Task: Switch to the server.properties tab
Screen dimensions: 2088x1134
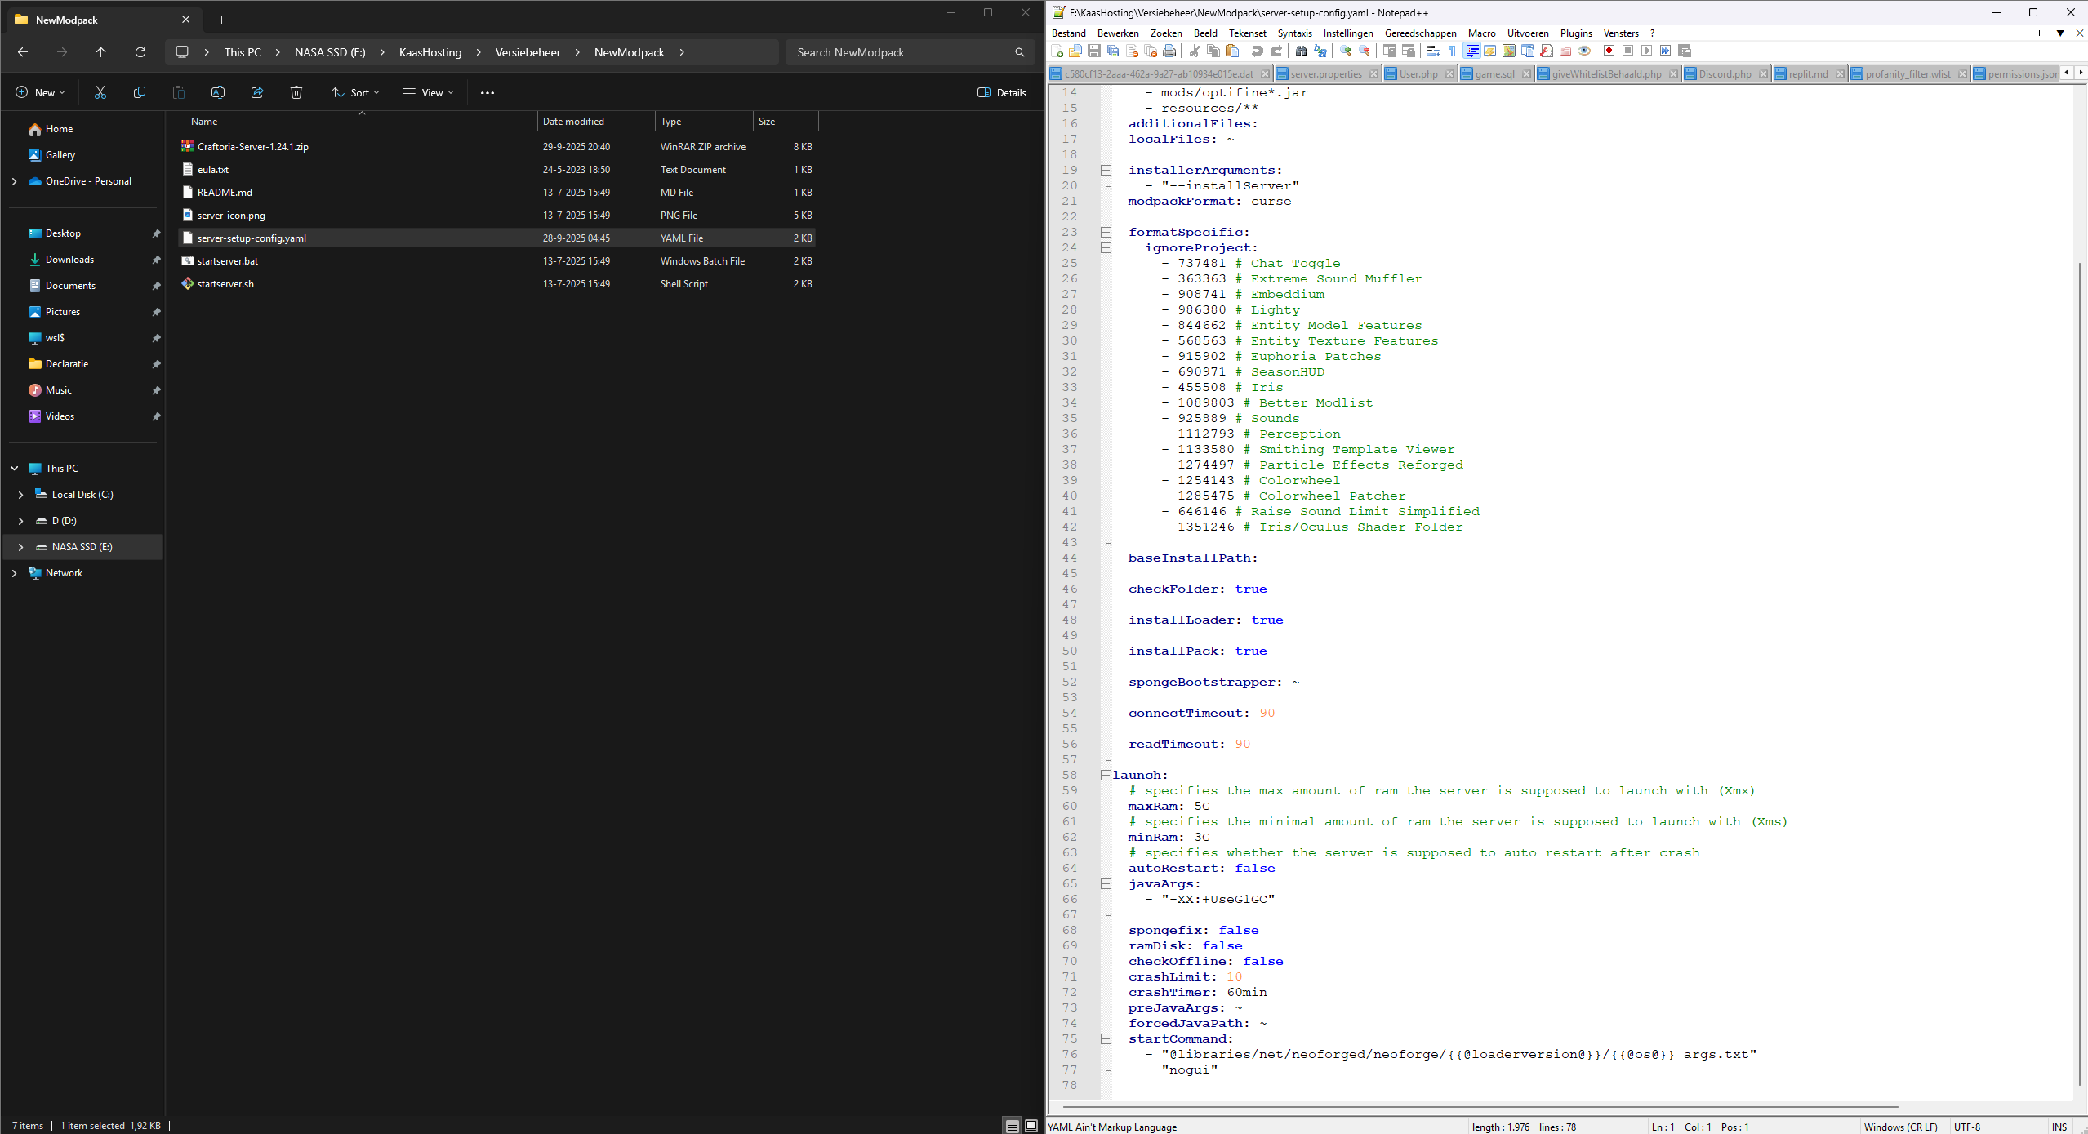Action: 1325,74
